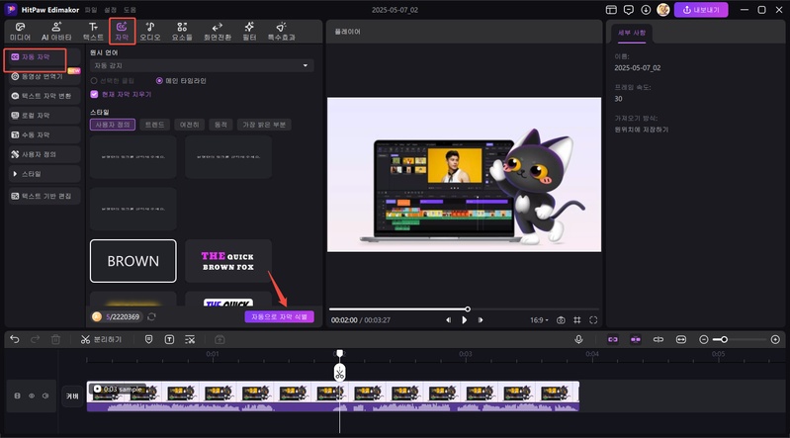Mute the track with speaker icon
Image resolution: width=790 pixels, height=438 pixels.
(45, 396)
